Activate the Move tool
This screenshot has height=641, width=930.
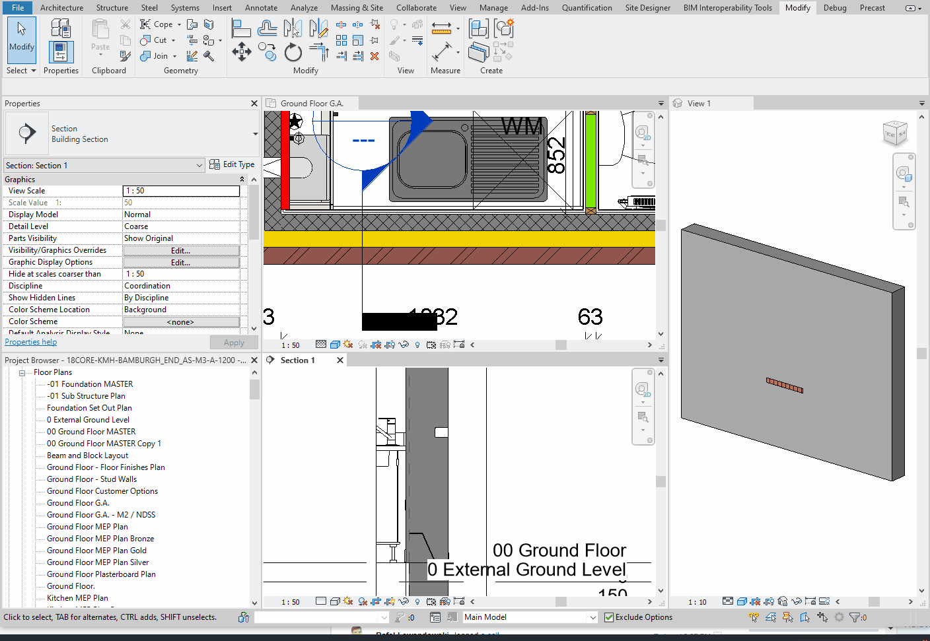242,51
